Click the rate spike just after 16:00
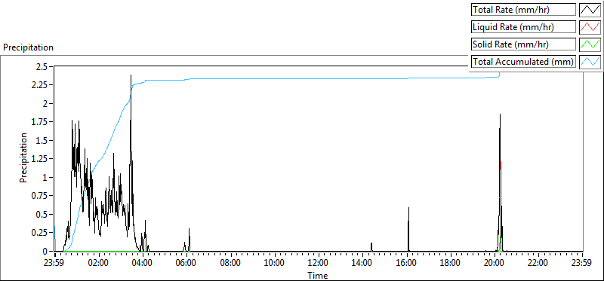The width and height of the screenshot is (604, 281). [408, 209]
